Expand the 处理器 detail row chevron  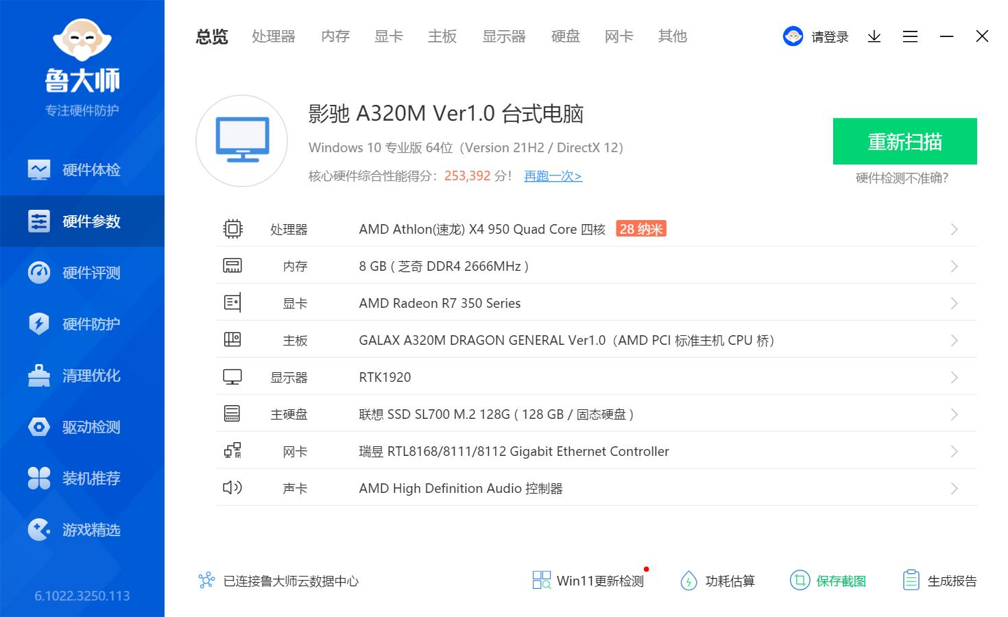point(954,229)
